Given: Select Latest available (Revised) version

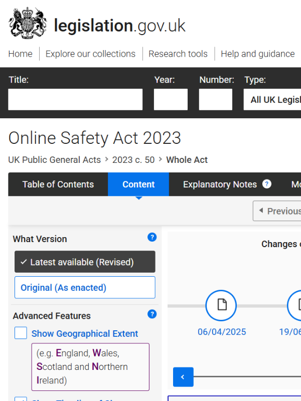Looking at the screenshot, I should pyautogui.click(x=85, y=262).
